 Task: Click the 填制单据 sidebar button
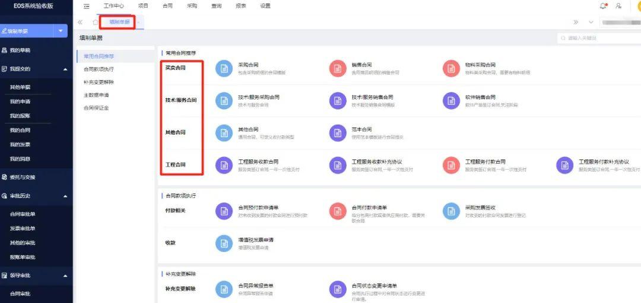pyautogui.click(x=27, y=31)
